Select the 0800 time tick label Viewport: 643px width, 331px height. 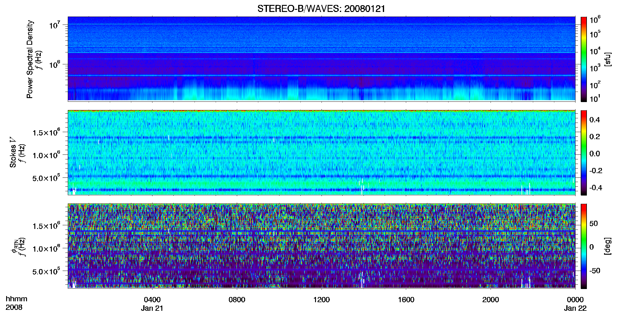pos(237,300)
